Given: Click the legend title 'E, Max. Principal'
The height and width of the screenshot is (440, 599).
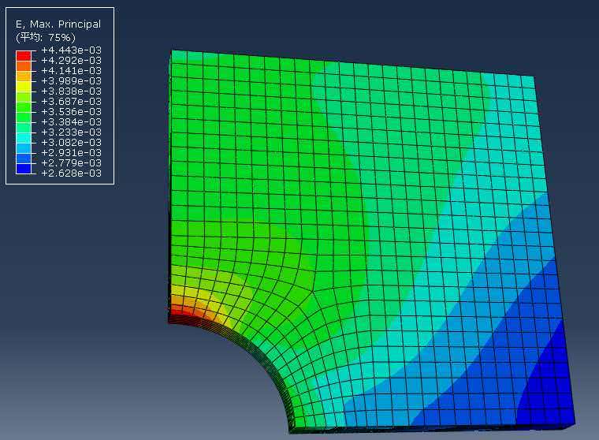Looking at the screenshot, I should (58, 24).
